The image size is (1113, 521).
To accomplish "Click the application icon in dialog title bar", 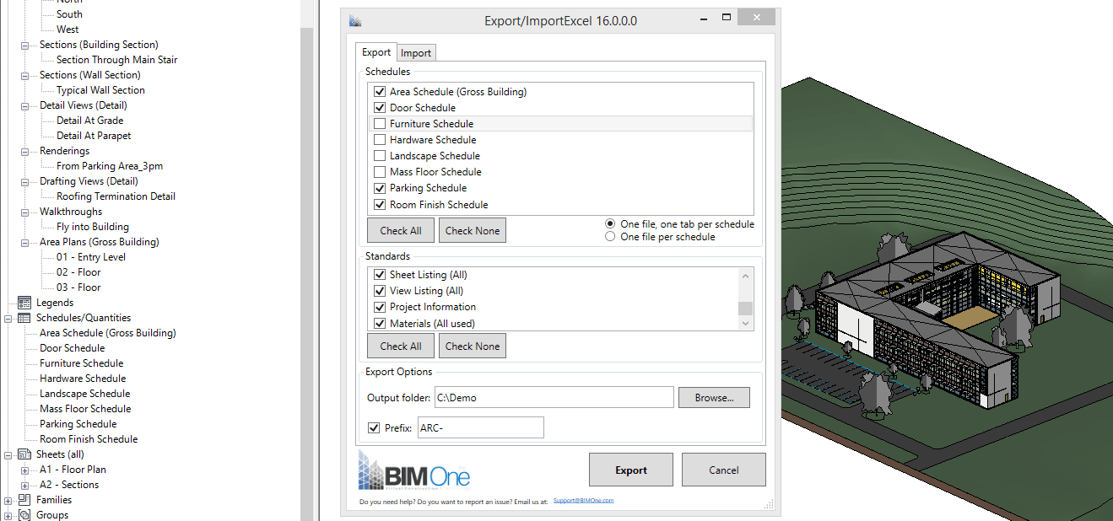I will [354, 19].
